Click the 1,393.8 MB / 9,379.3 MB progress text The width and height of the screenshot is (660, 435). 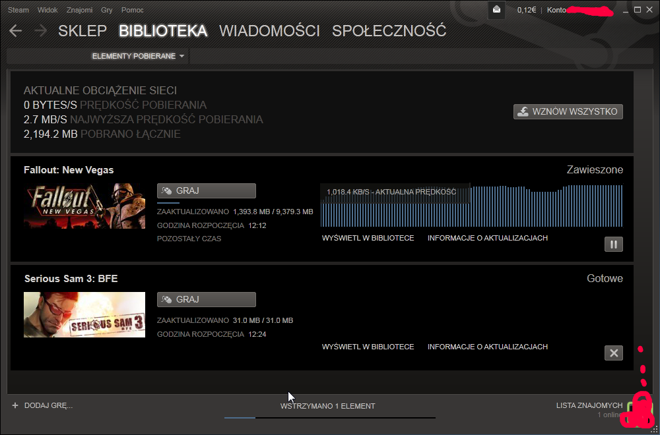coord(273,212)
